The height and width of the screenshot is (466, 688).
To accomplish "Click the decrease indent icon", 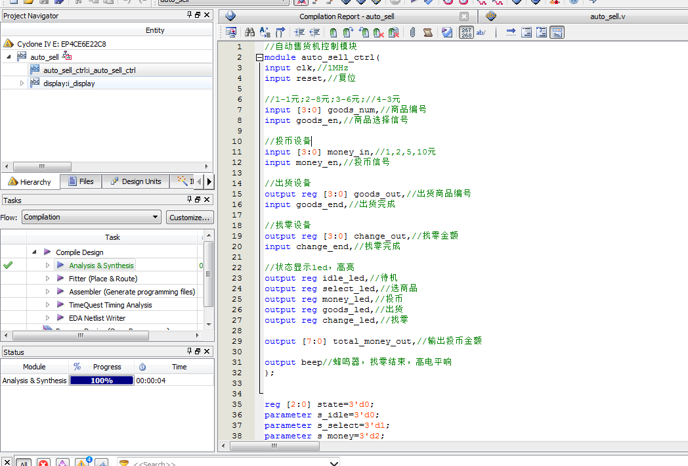I will (314, 32).
